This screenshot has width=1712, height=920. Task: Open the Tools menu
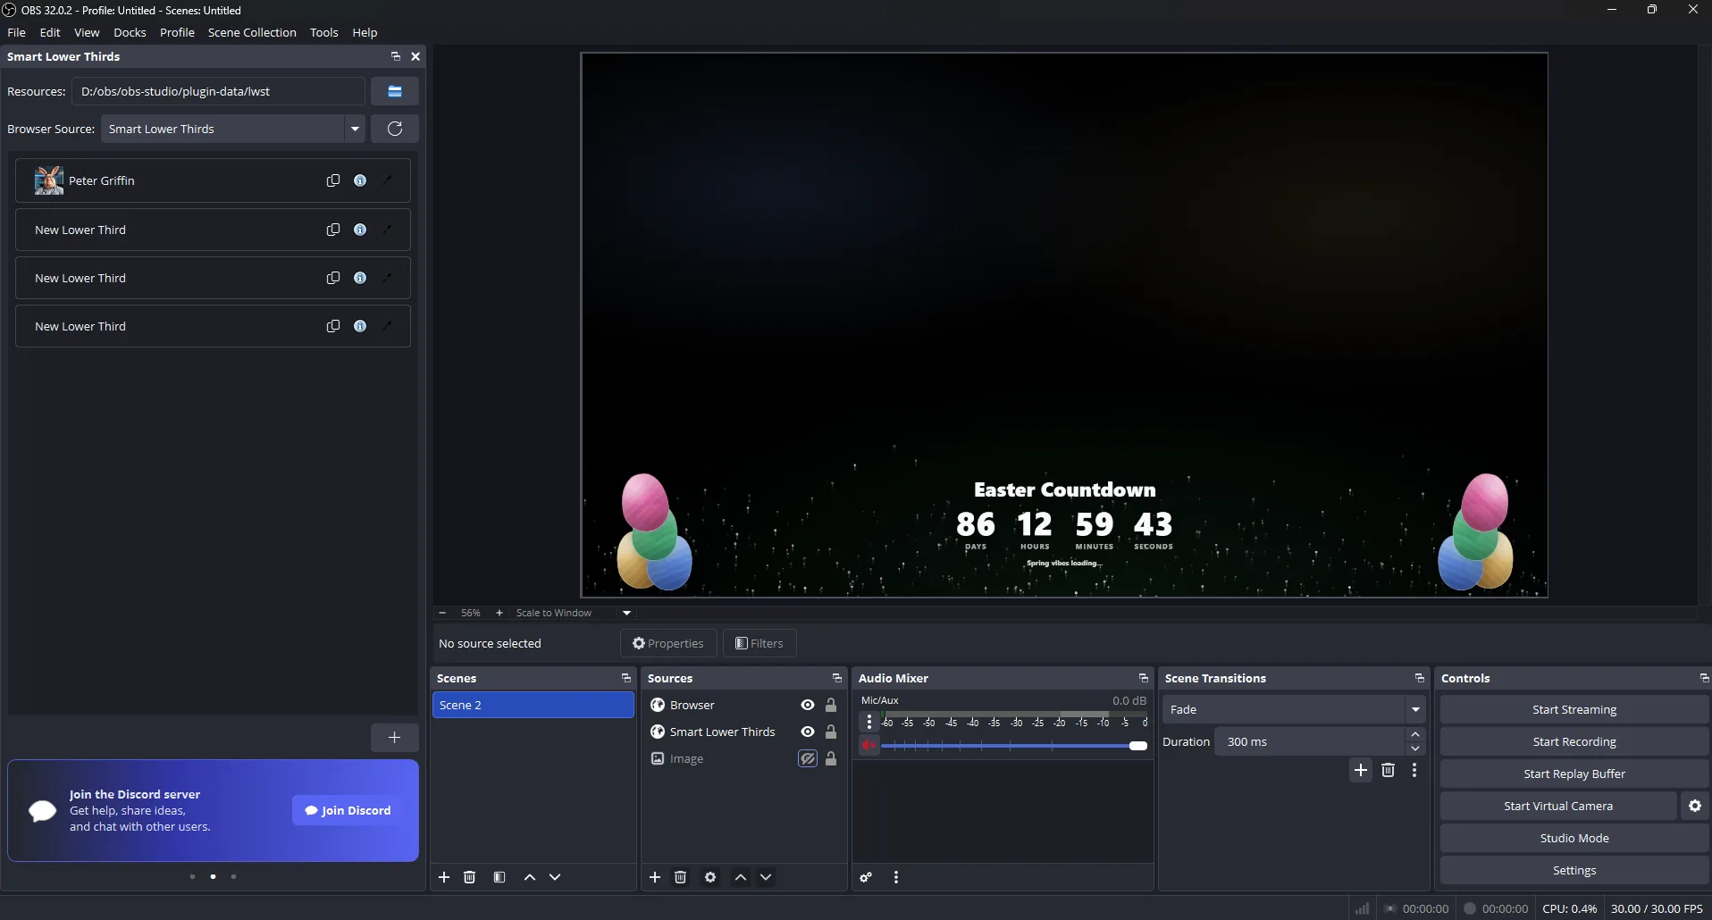click(323, 32)
